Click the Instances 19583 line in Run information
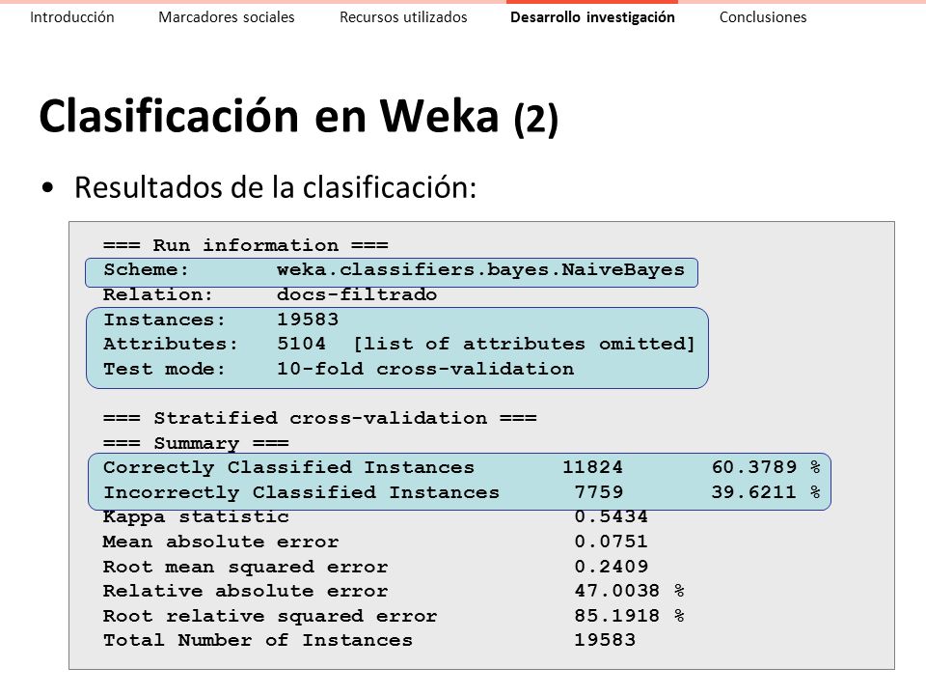The height and width of the screenshot is (695, 926). click(x=221, y=320)
